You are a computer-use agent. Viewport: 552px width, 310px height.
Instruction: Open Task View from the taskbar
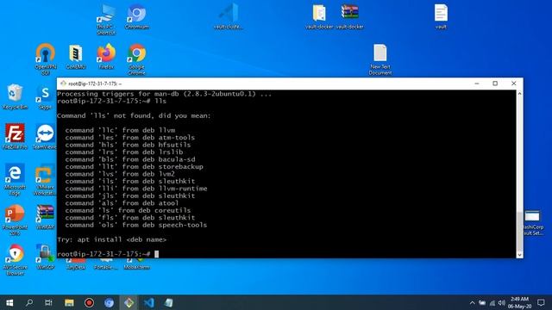[x=48, y=302]
